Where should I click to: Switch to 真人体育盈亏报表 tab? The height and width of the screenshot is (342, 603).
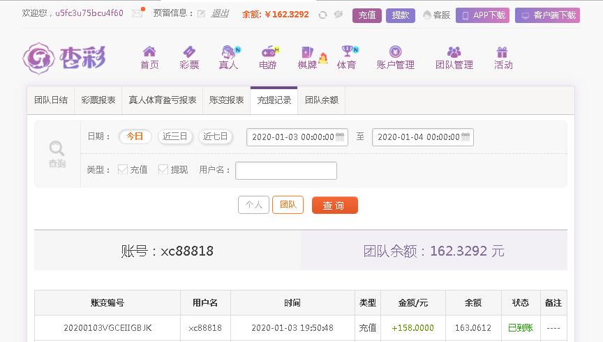[163, 100]
